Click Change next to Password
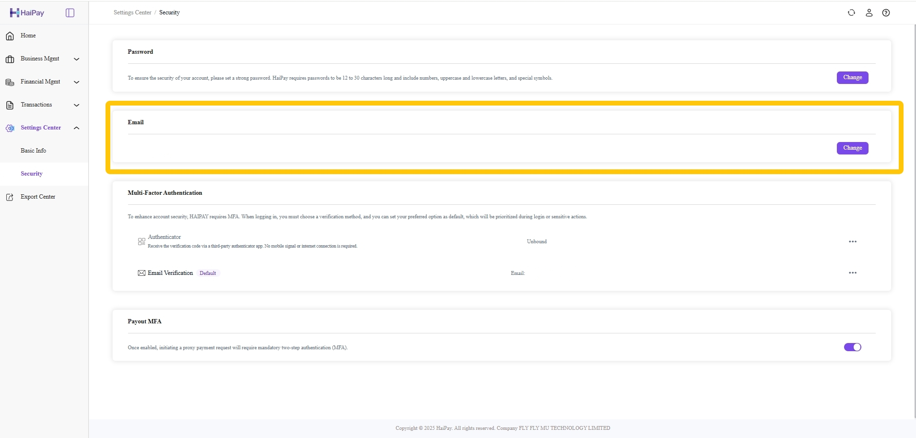 coord(853,77)
